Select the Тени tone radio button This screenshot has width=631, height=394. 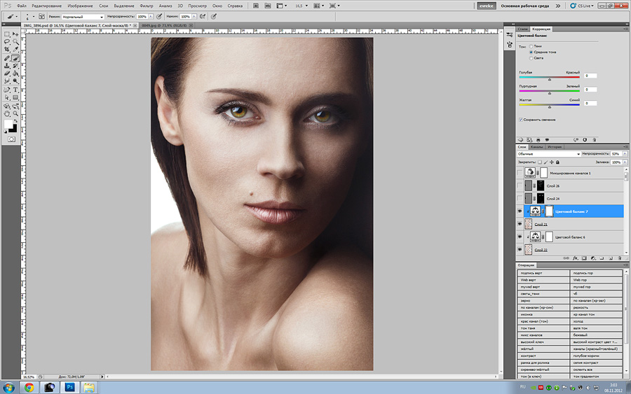[x=531, y=47]
